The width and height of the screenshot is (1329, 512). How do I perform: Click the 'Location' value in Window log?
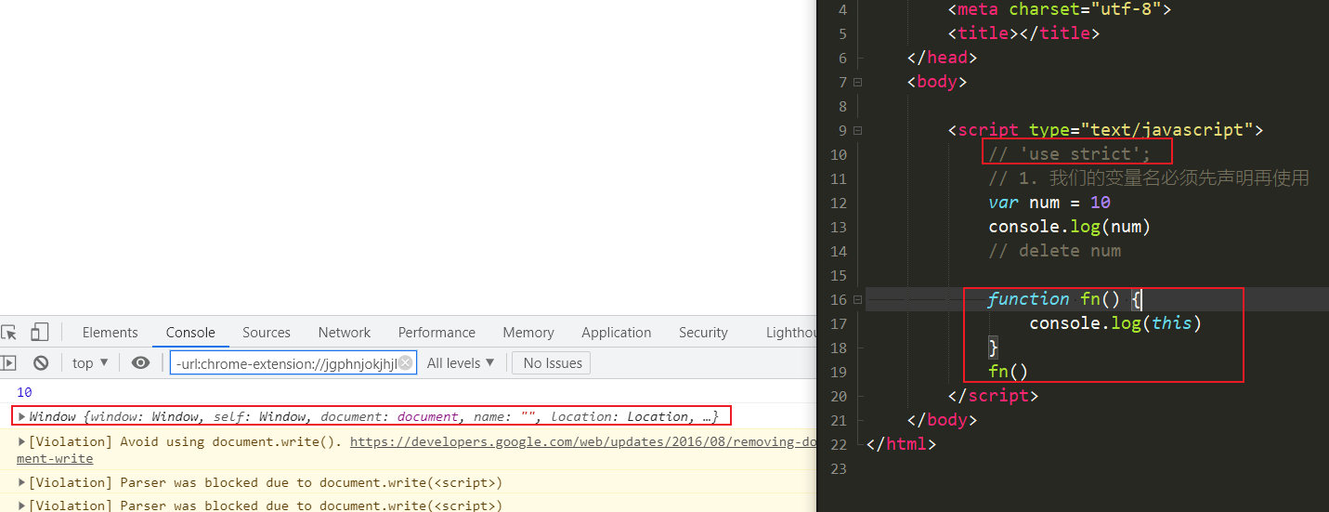(x=658, y=416)
